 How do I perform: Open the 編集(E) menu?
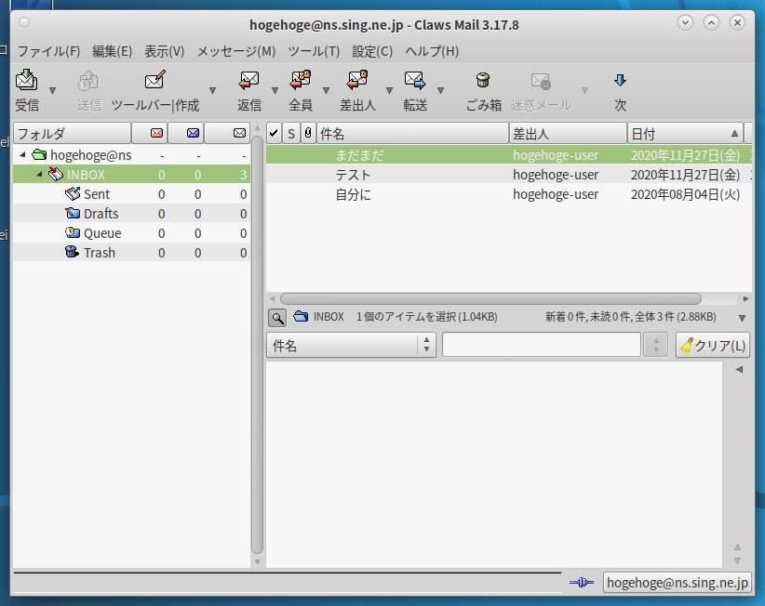(113, 51)
